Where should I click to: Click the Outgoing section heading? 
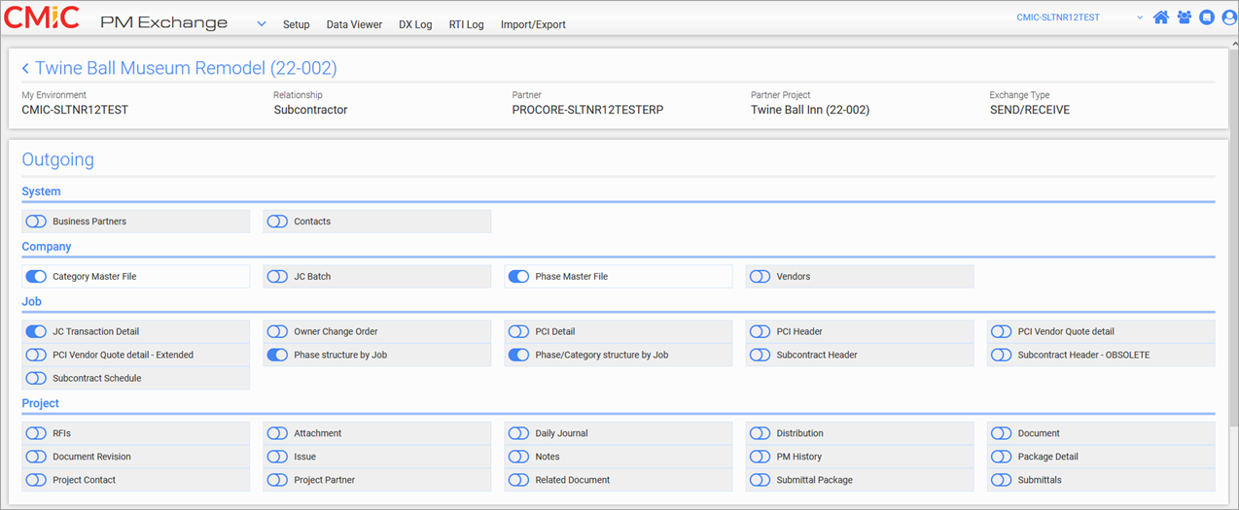(x=57, y=159)
